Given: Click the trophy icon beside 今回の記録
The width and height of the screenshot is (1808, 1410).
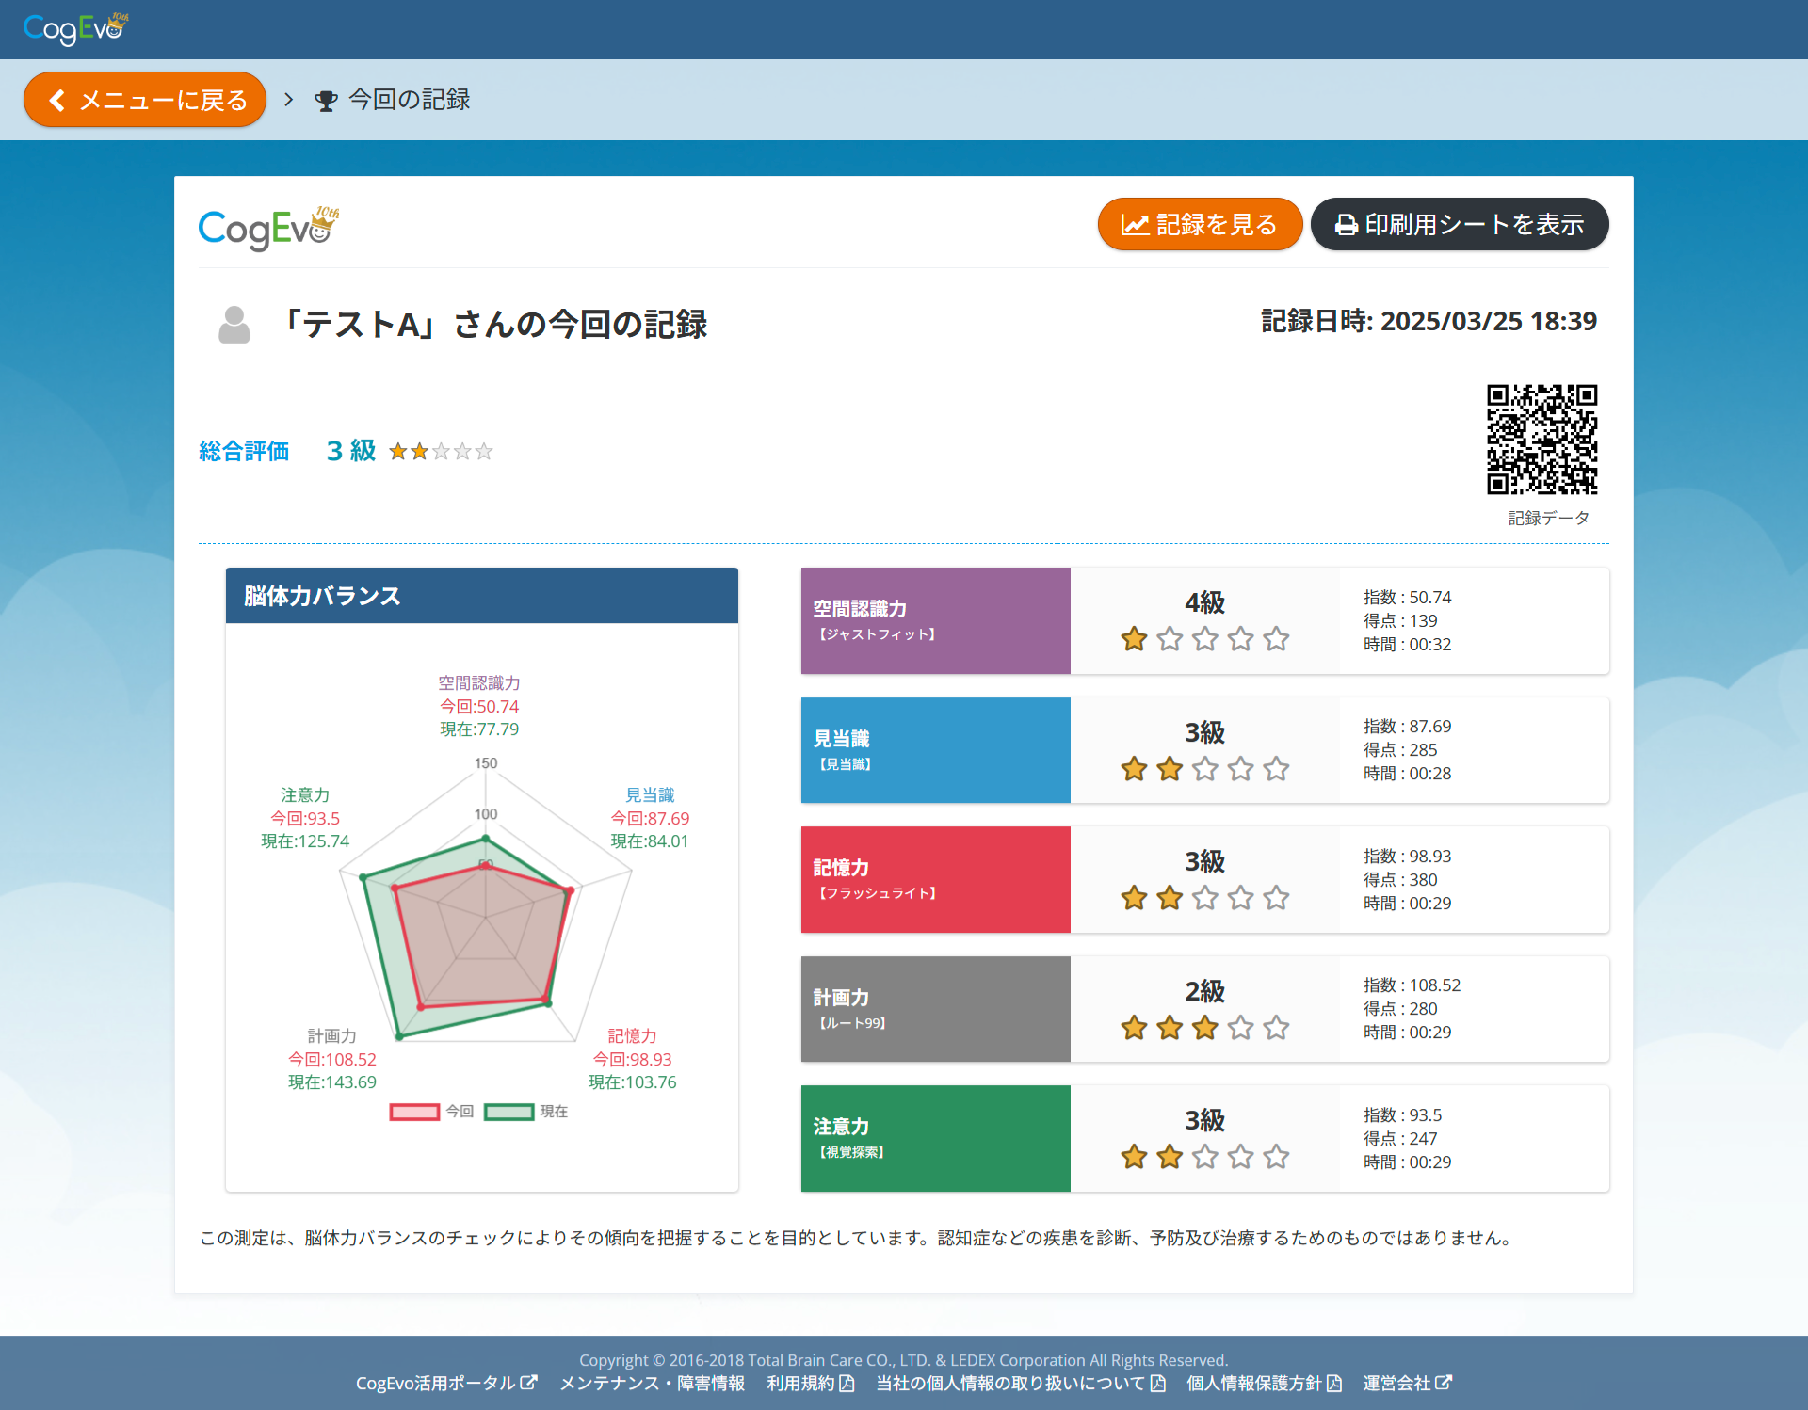Looking at the screenshot, I should coord(326,101).
